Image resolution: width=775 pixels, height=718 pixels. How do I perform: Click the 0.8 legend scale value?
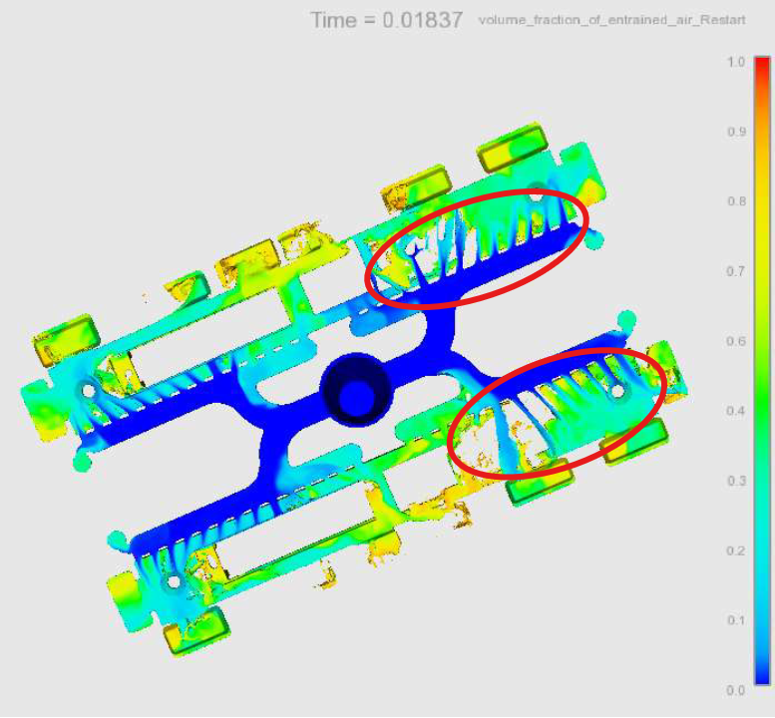point(736,201)
